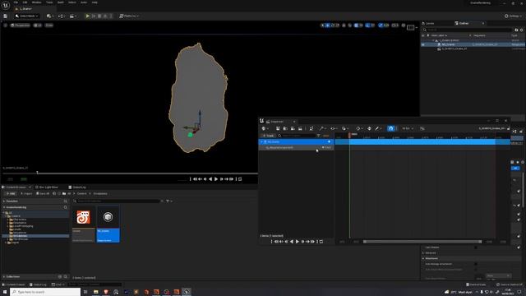Open the Sequencer frame rate dropdown
Screen dimensions: 526x296
pyautogui.click(x=408, y=128)
